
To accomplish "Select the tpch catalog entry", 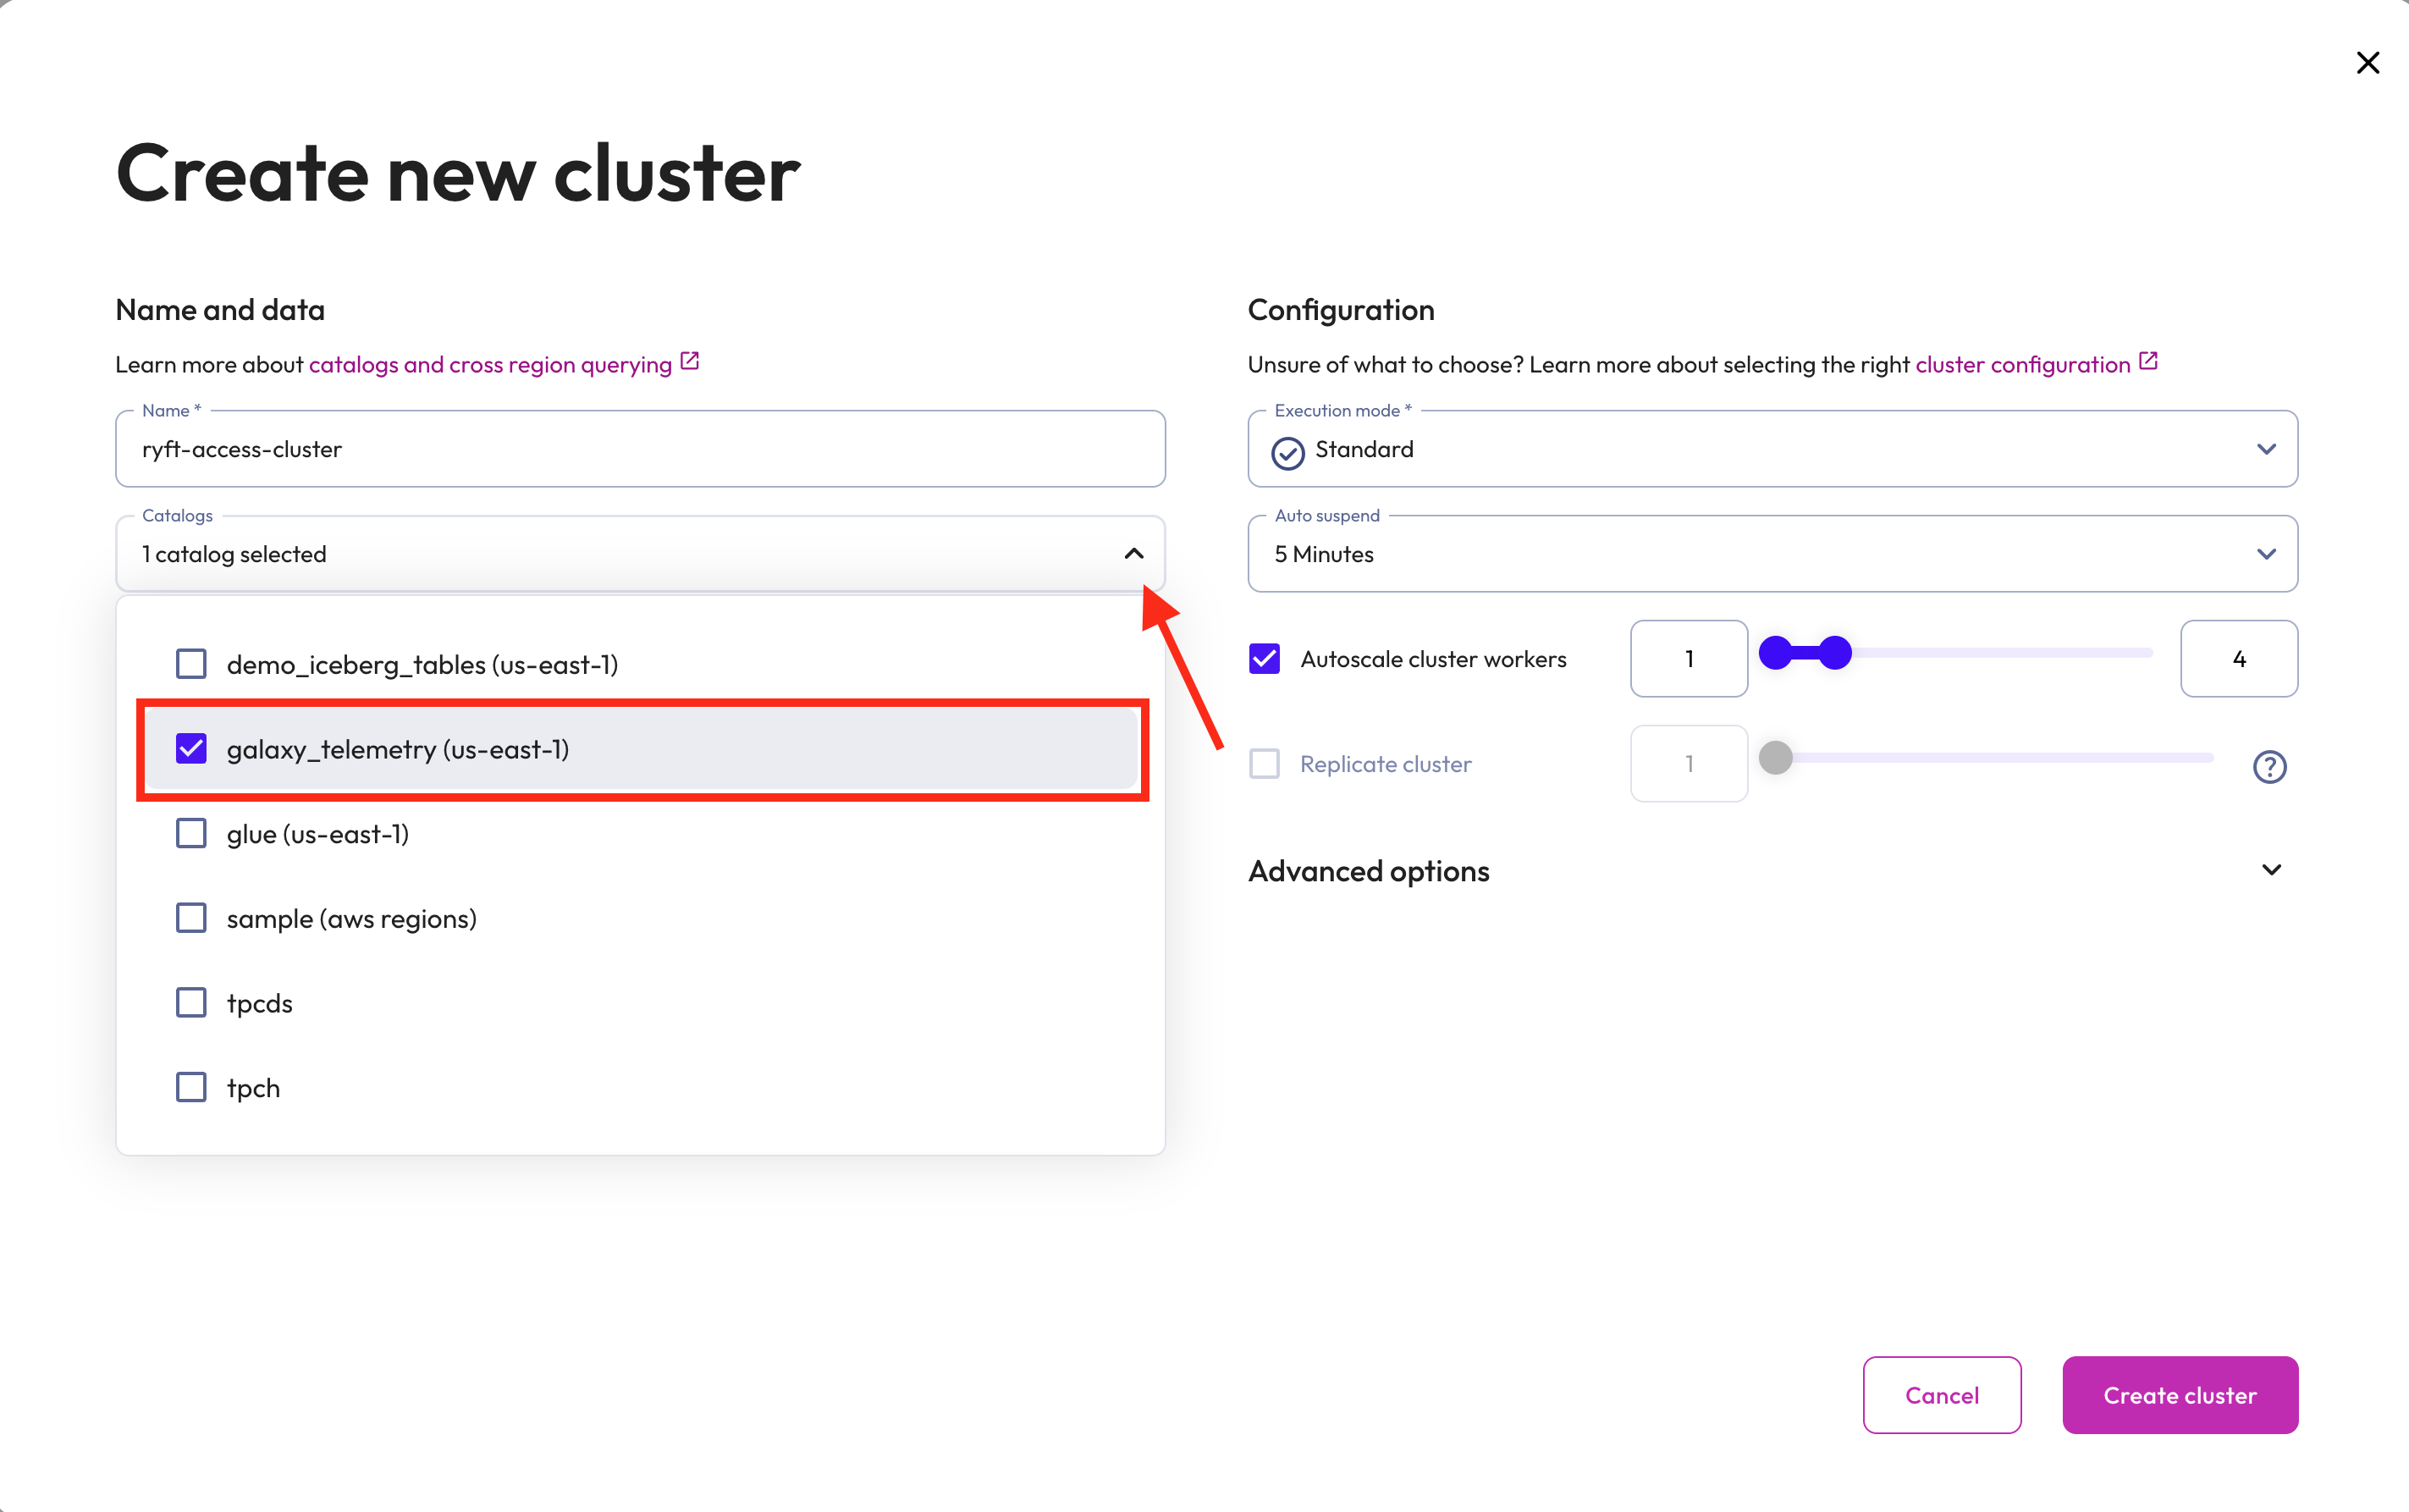I will click(253, 1087).
